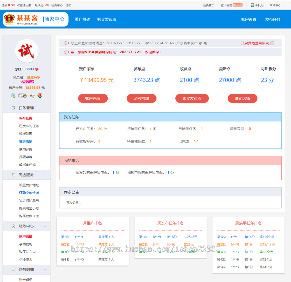Screen dimensions: 291x282
Task: Select 设置发货地址 in sidebar
Action: 29,185
